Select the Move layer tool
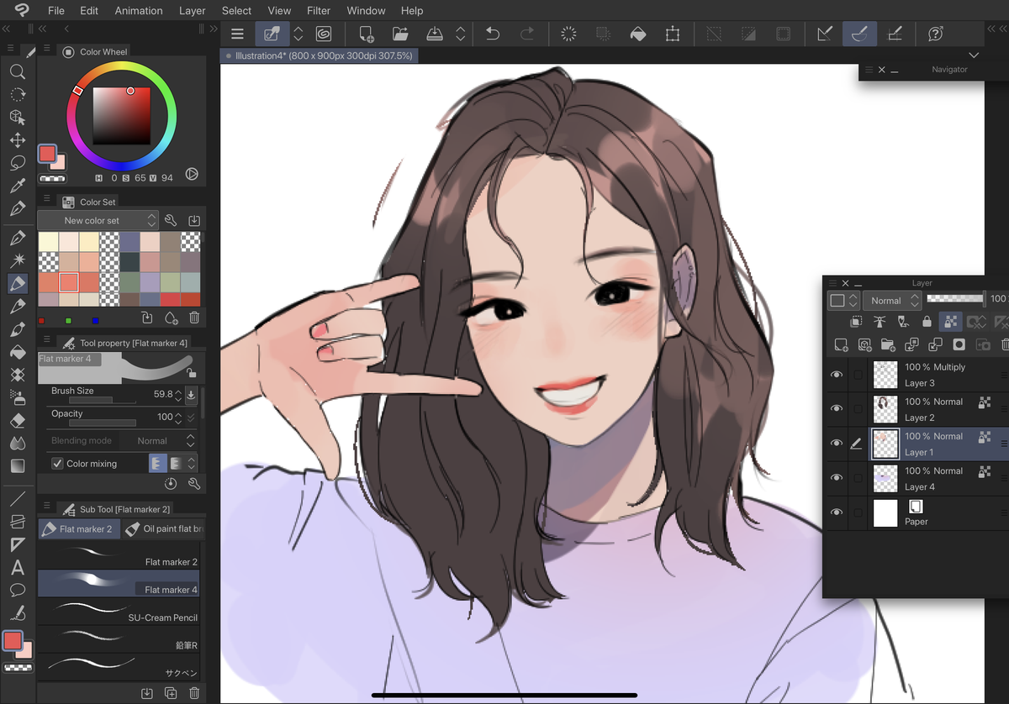Viewport: 1009px width, 704px height. click(18, 140)
